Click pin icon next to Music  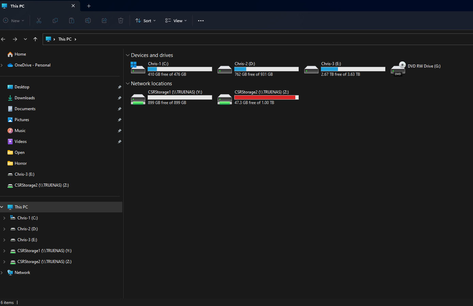click(x=119, y=131)
